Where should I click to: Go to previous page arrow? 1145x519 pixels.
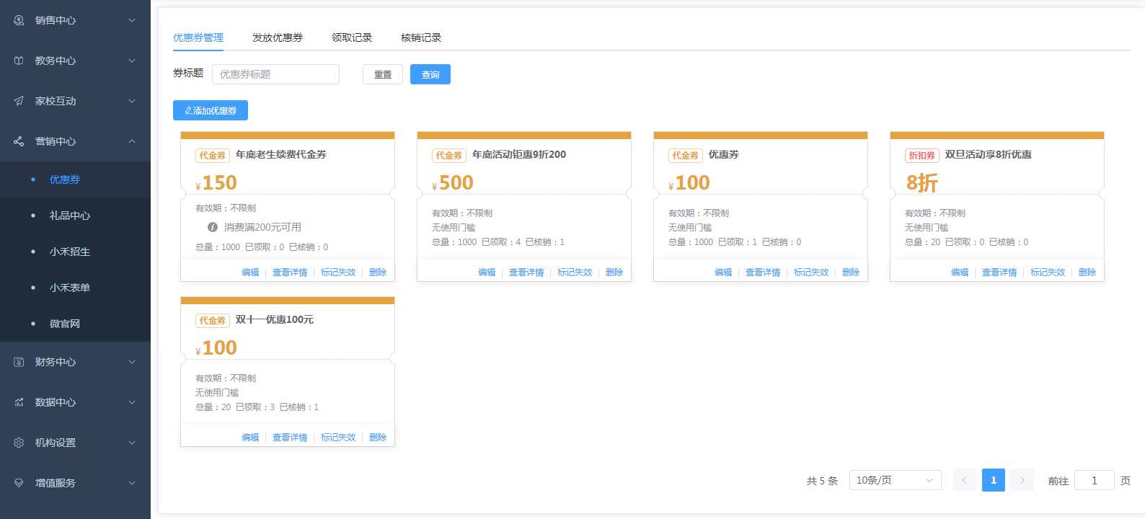tap(964, 480)
